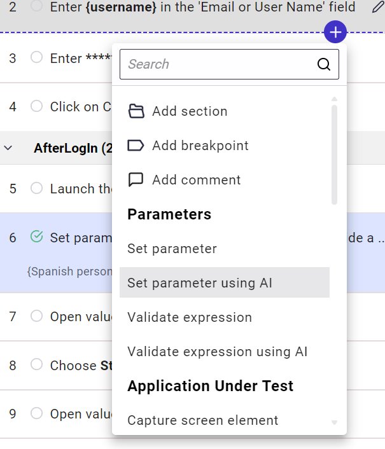Screen dimensions: 385x449
Task: Click step 6 'Set param' text
Action: [x=81, y=238]
